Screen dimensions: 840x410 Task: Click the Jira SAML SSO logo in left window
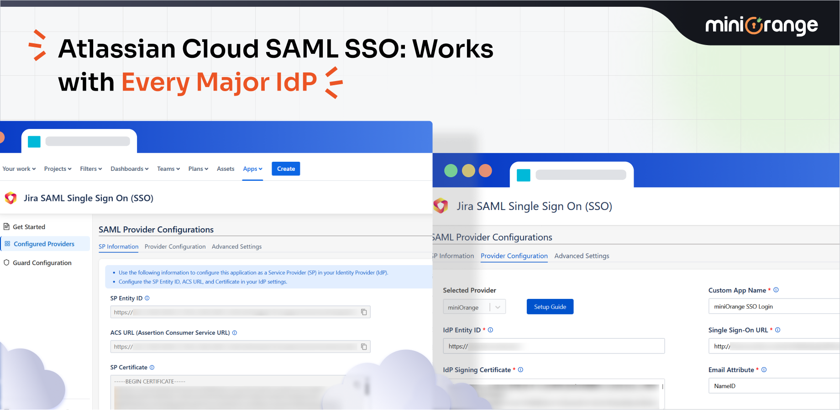(x=10, y=198)
